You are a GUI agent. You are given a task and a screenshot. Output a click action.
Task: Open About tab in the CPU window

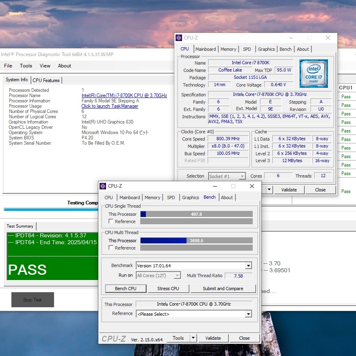(303, 49)
